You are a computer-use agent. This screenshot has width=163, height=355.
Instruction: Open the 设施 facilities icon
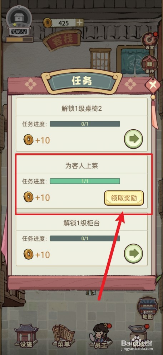click(26, 336)
